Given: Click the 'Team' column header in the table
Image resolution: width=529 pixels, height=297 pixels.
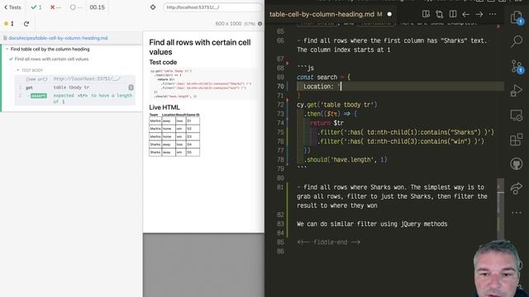Looking at the screenshot, I should point(154,115).
